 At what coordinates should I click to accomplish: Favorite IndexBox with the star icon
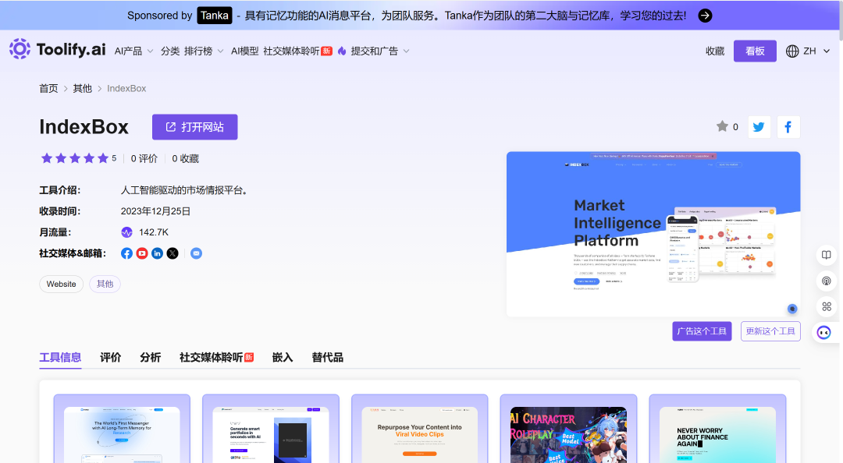722,126
